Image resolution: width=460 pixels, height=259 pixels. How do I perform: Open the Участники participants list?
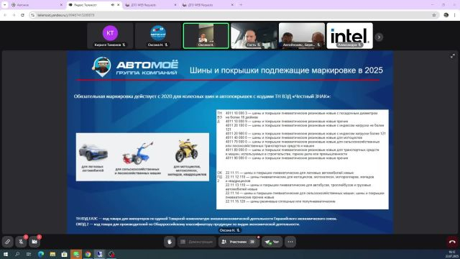239,242
